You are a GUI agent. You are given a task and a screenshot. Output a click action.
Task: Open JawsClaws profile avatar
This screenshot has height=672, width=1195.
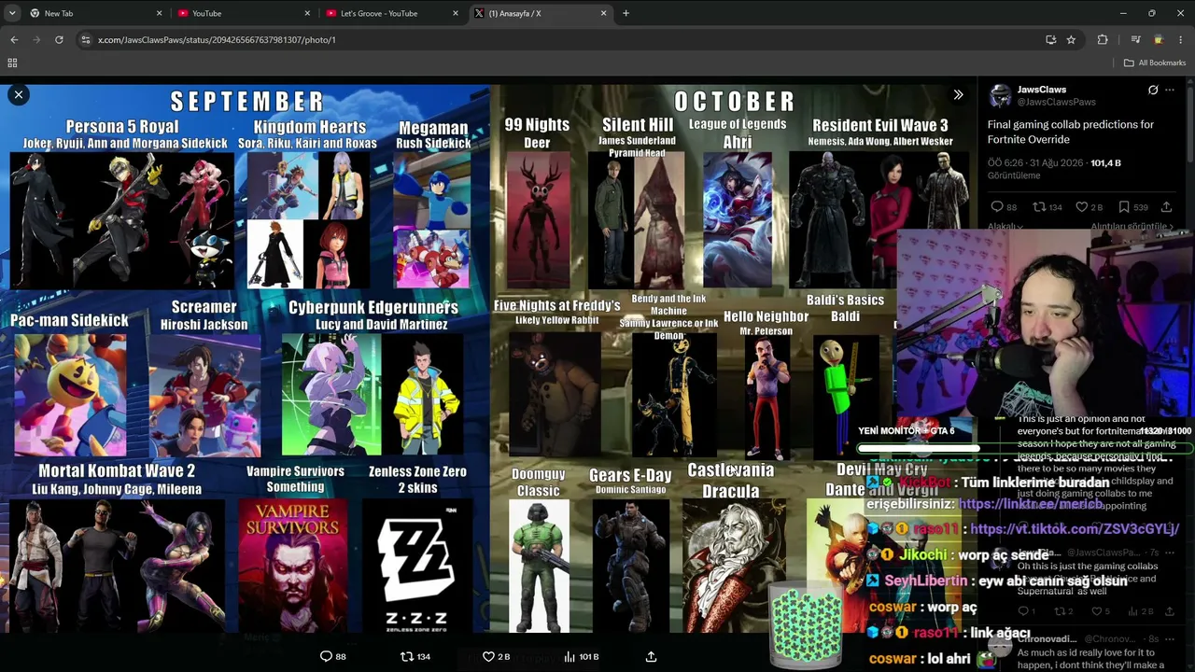[1000, 95]
